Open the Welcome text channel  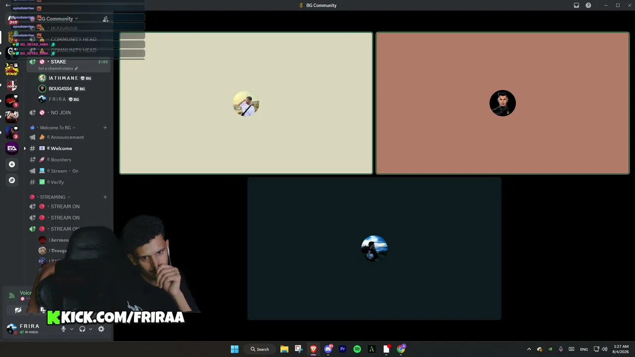point(69,148)
